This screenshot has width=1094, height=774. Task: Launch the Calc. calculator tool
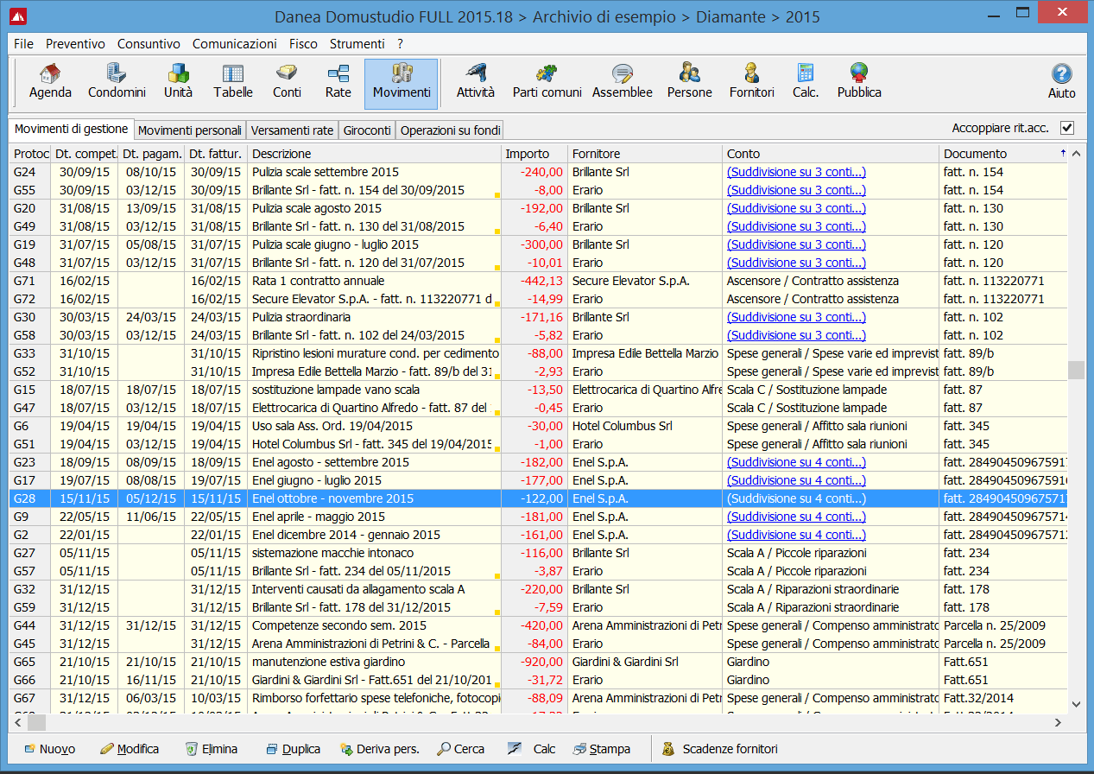tap(806, 82)
